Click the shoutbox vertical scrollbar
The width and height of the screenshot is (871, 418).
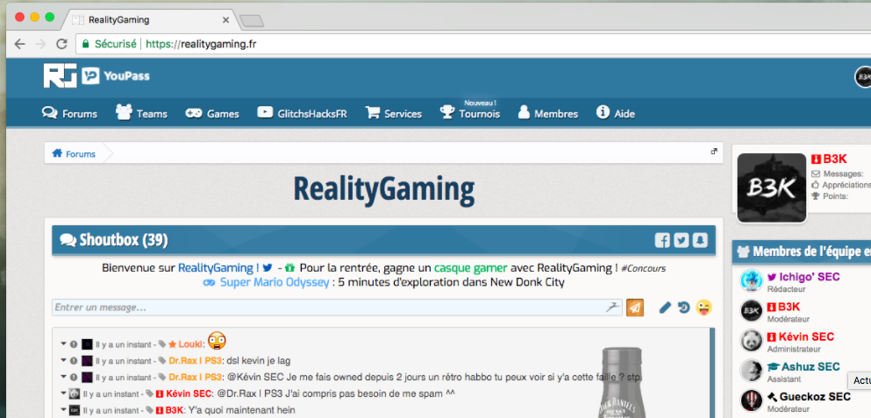[712, 372]
